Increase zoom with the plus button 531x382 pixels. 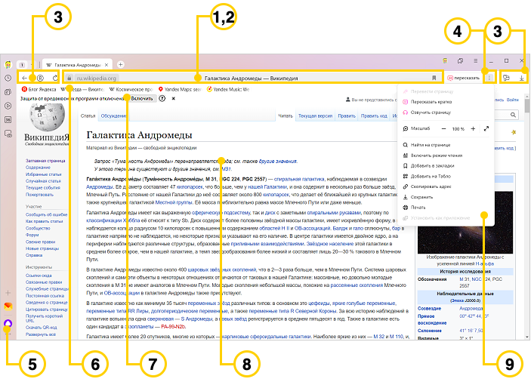coord(473,129)
